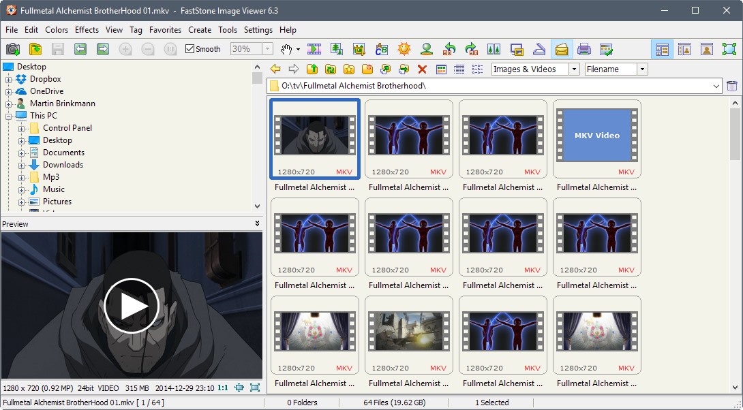743x410 pixels.
Task: Open the Images & Videos filter dropdown
Action: [x=574, y=69]
